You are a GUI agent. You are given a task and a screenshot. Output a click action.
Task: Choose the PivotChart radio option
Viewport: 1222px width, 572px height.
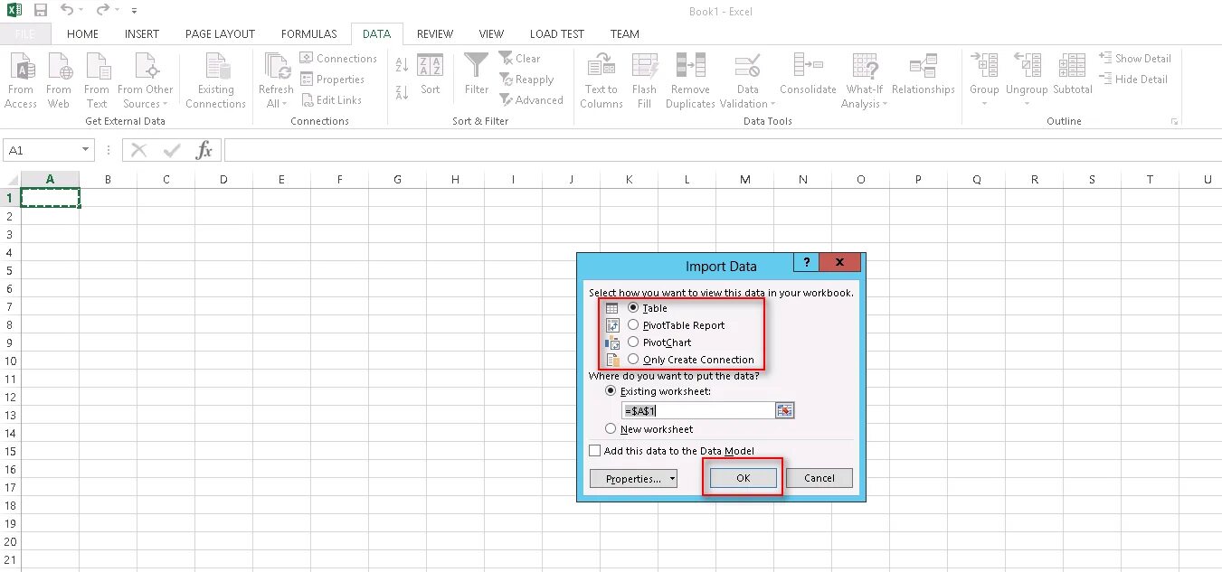click(633, 342)
